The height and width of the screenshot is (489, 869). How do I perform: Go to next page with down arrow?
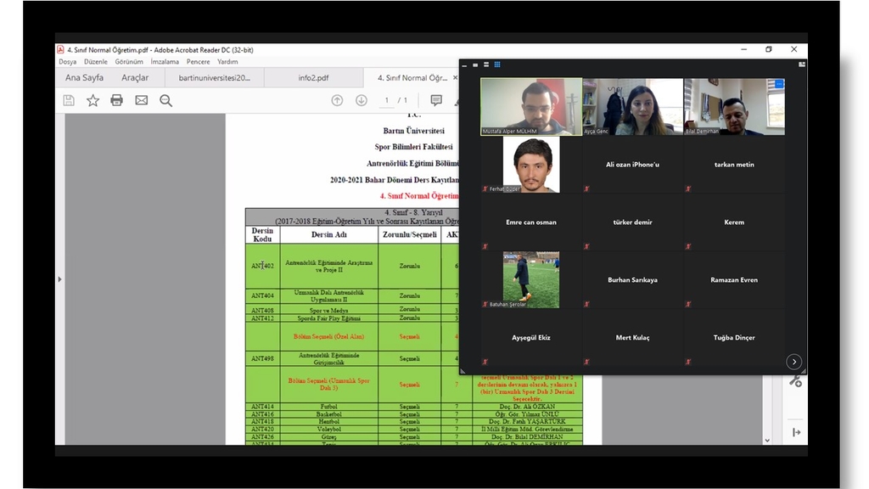point(362,100)
